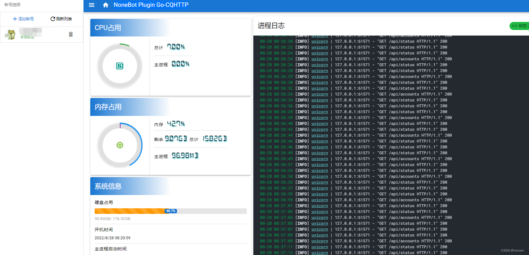Click the CPU usage circular gauge ring
Screen dimensions: 529x255
pyautogui.click(x=120, y=66)
